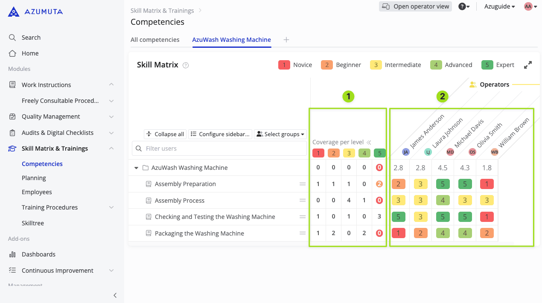Click the Expert level 5 legend swatch
542x303 pixels.
[487, 65]
